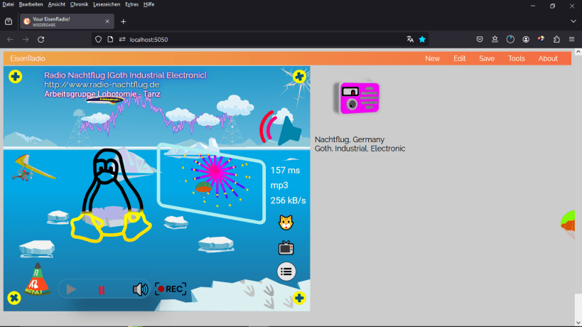Viewport: 582px width, 327px height.
Task: Click the permissions icon in address bar
Action: pyautogui.click(x=122, y=39)
